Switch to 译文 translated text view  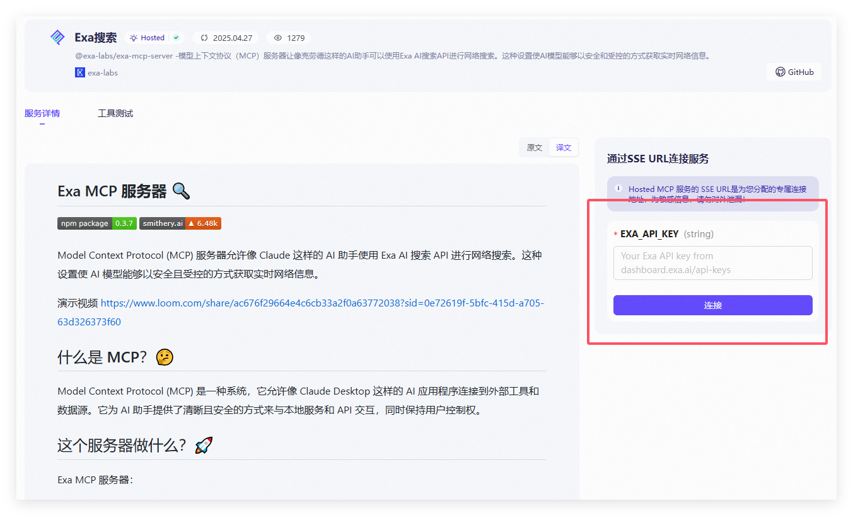pyautogui.click(x=563, y=147)
